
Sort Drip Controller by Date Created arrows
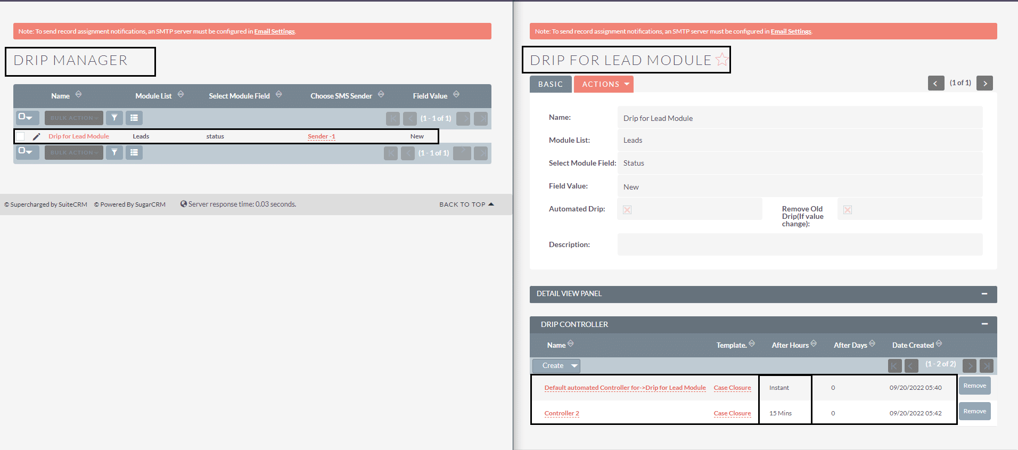click(x=939, y=343)
